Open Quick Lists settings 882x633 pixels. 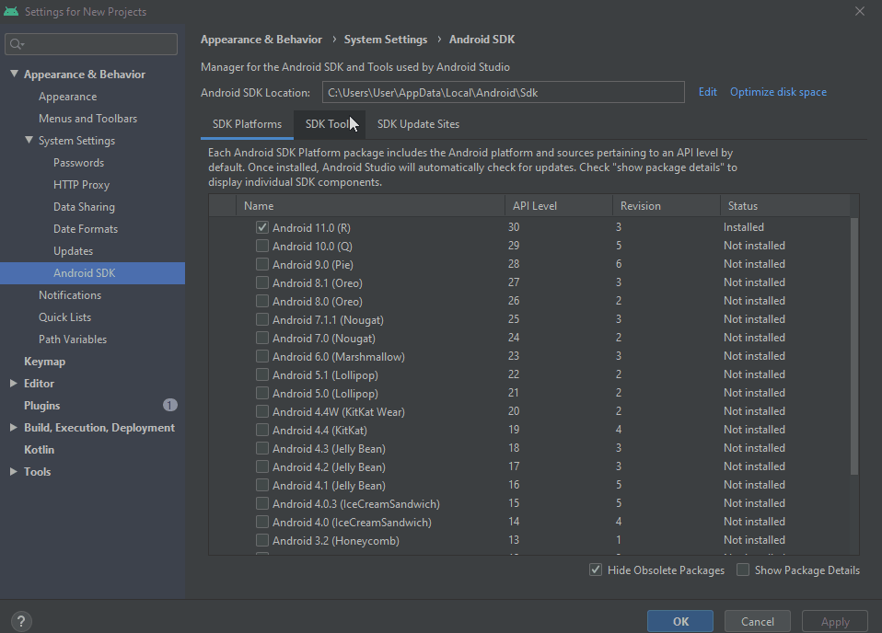click(x=64, y=317)
